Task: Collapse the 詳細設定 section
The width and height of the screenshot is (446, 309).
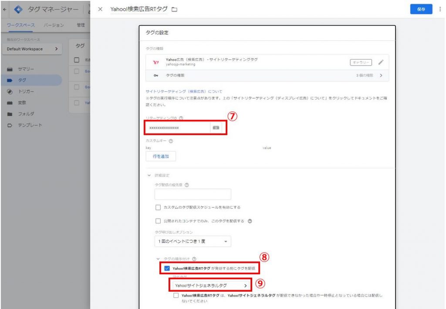Action: pyautogui.click(x=149, y=175)
